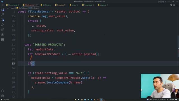Screen dimensions: 179x101
Task: Click the src breadcrumb segment
Action: (x=8, y=8)
